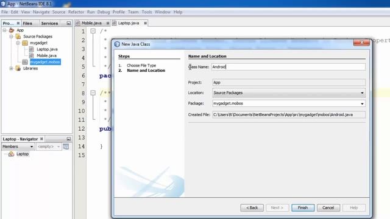This screenshot has height=219, width=390.
Task: Click the Laptop class icon in Navigator
Action: (x=11, y=154)
